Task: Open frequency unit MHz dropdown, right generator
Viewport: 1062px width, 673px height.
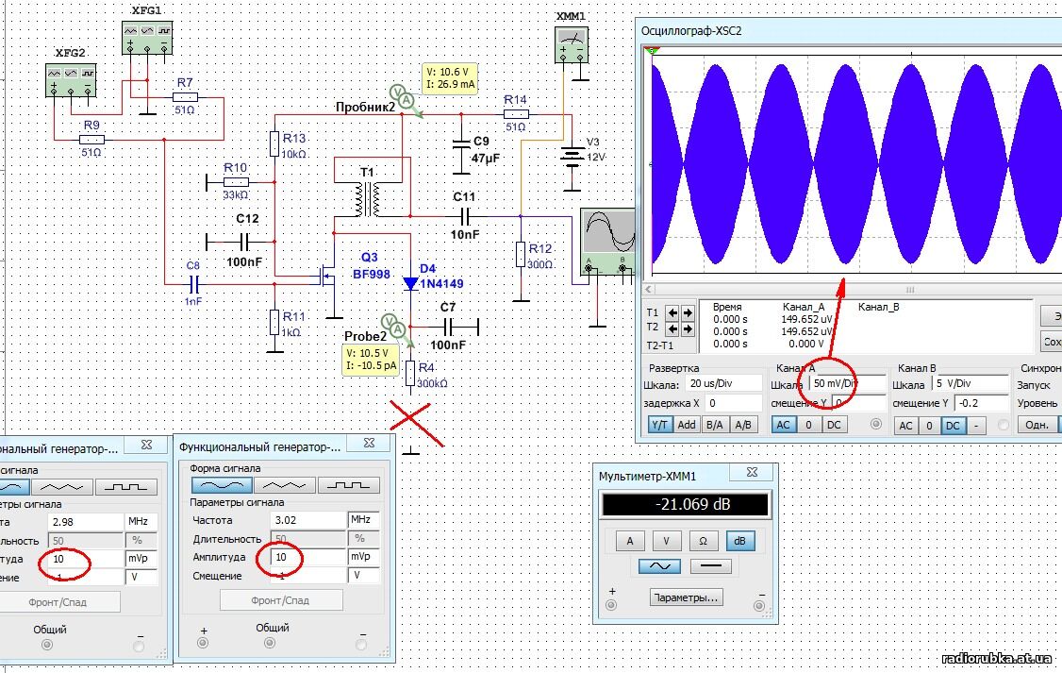Action: click(364, 520)
